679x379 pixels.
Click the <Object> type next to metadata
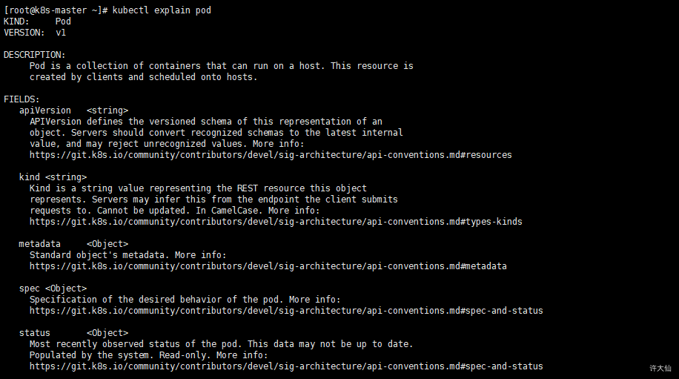107,244
